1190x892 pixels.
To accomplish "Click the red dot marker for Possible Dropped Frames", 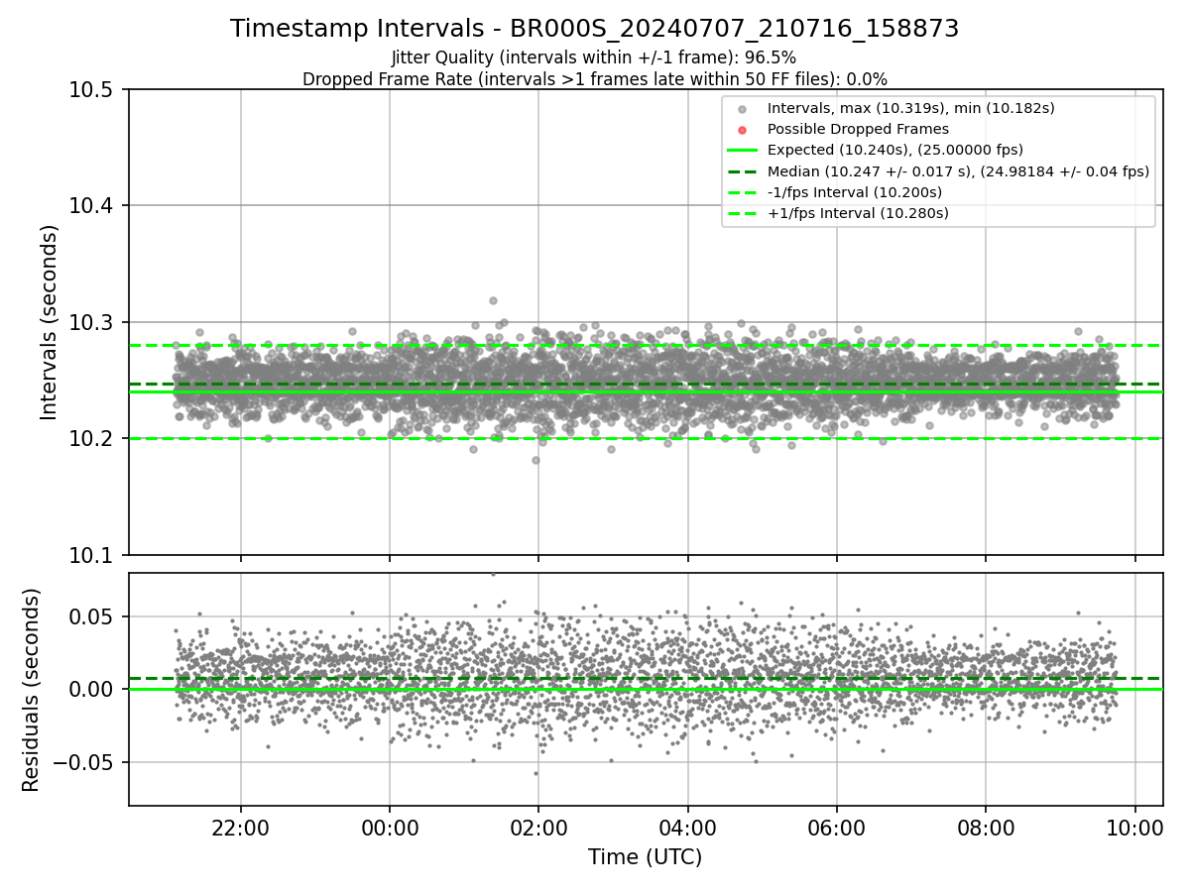I will [x=743, y=130].
